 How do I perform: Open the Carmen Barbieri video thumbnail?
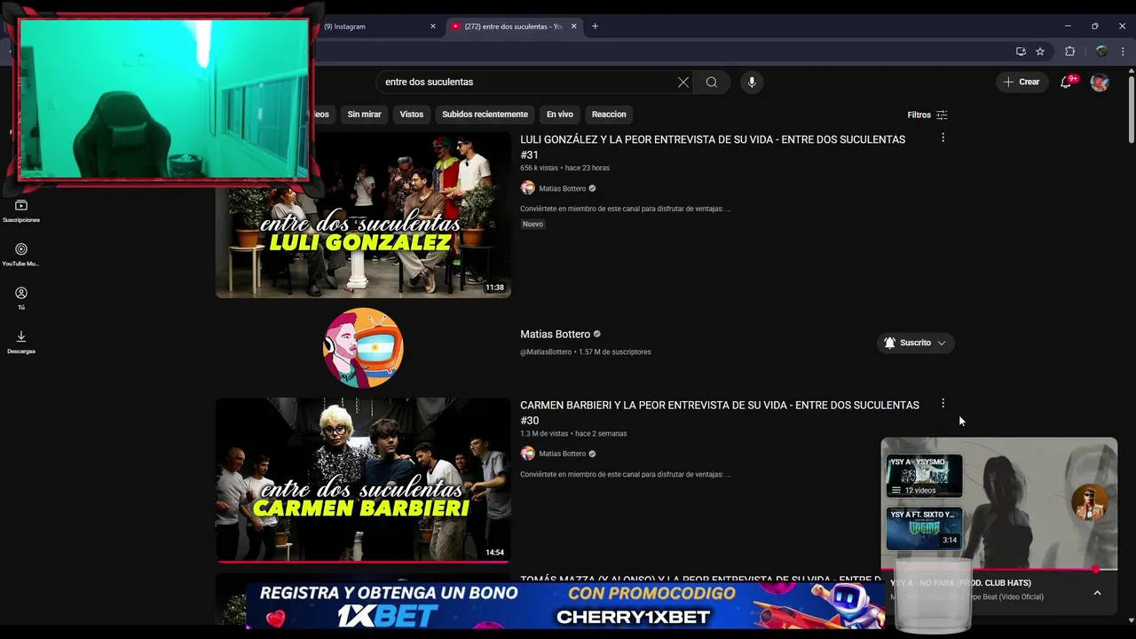[363, 480]
